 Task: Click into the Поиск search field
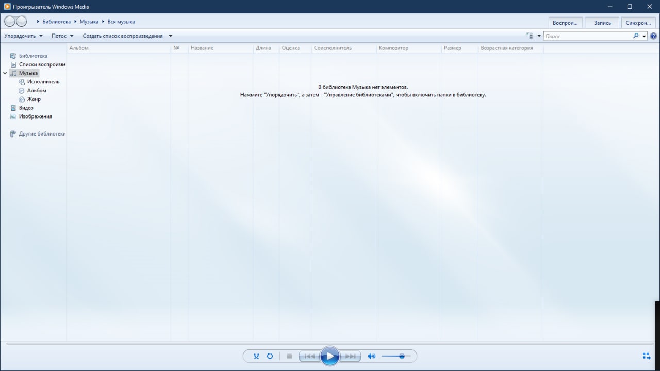tap(588, 36)
